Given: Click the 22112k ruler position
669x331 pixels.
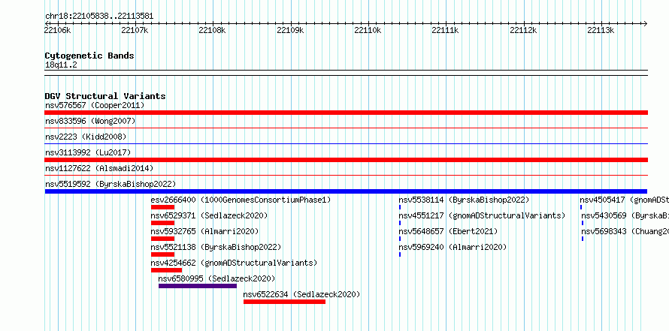Looking at the screenshot, I should click(523, 30).
